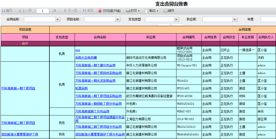Open 万科海岸城一期土建外包合同 link
This screenshot has width=276, height=139.
point(95,65)
